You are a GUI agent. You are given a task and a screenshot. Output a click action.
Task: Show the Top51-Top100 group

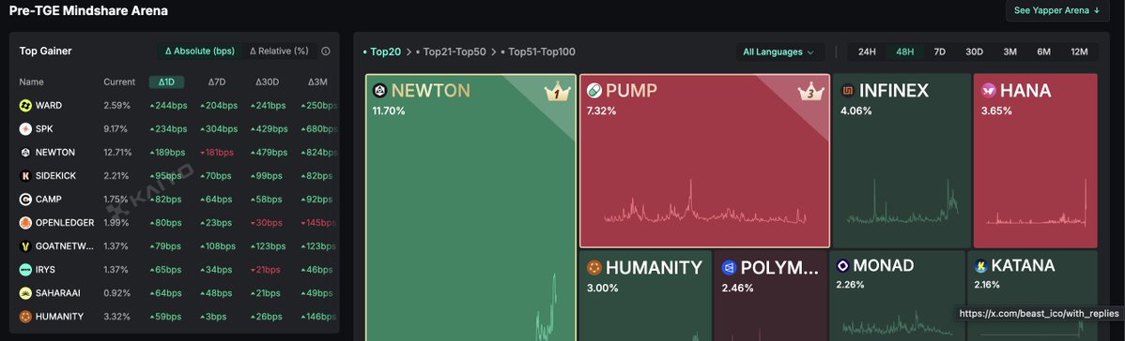tap(538, 52)
